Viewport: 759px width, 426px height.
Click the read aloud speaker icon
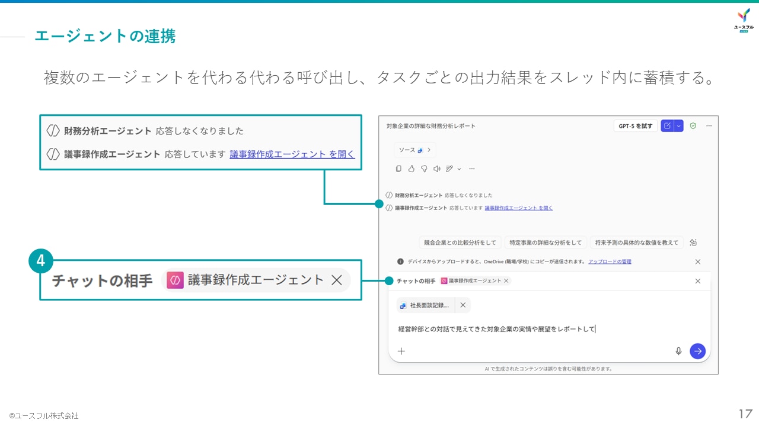pyautogui.click(x=438, y=169)
